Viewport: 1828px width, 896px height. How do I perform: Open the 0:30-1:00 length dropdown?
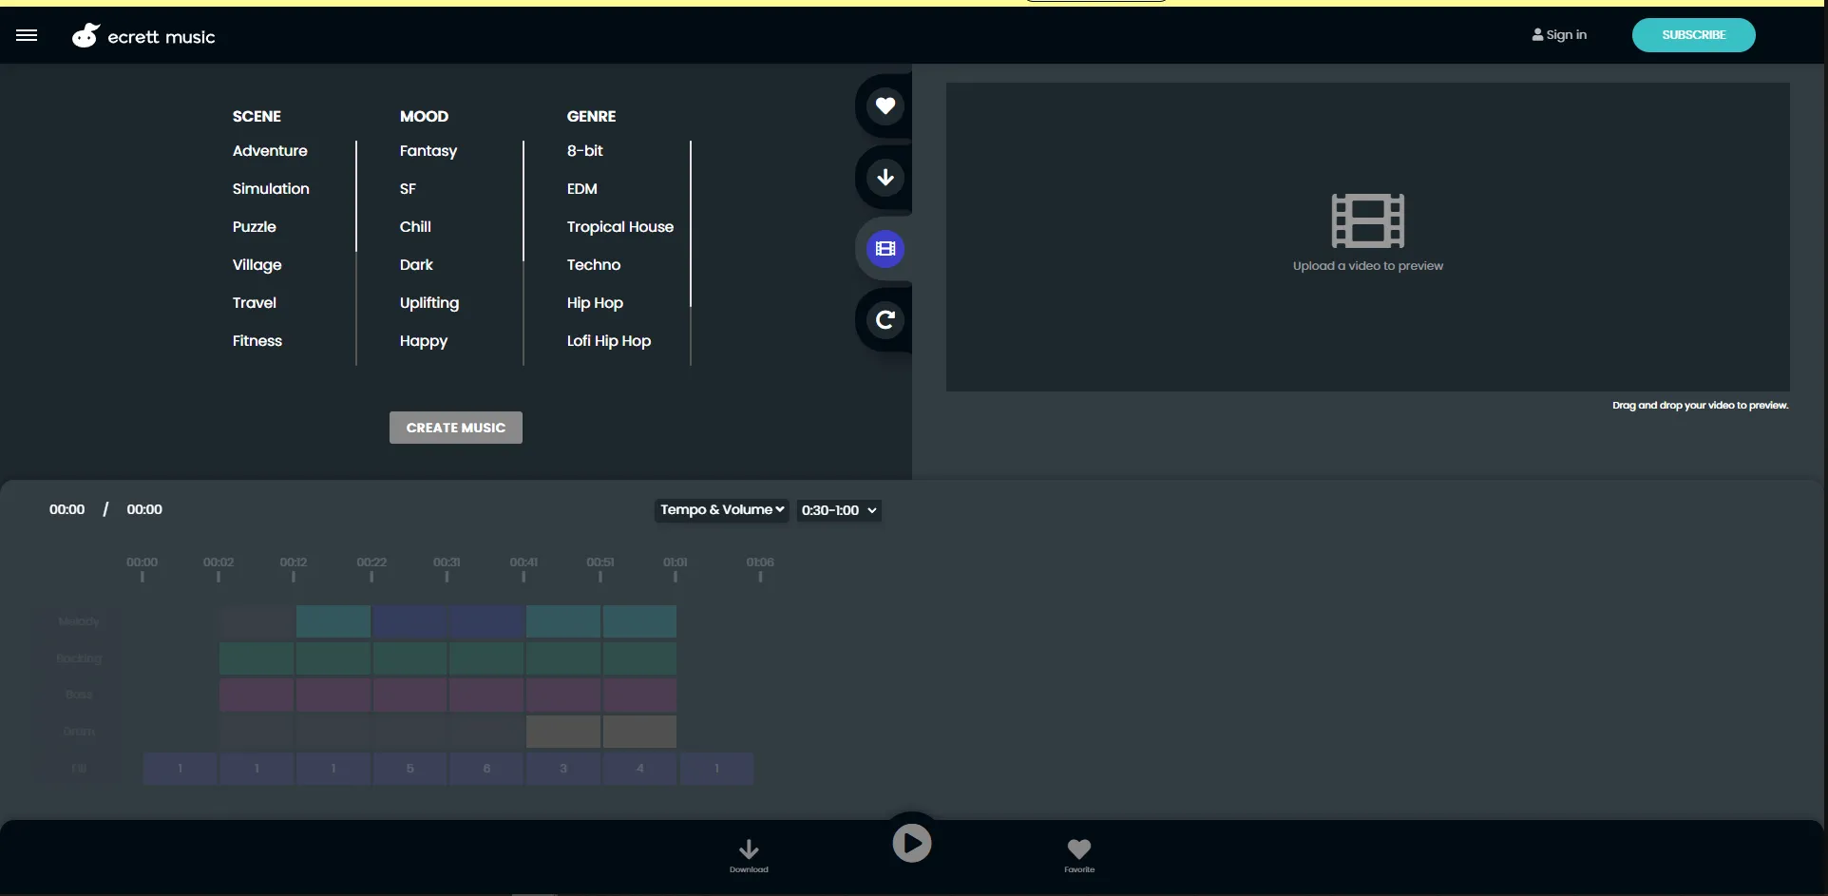(x=839, y=510)
